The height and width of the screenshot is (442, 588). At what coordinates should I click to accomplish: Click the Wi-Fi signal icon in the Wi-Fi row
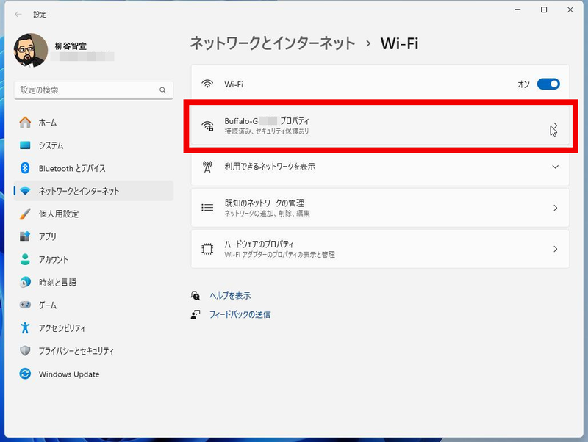207,84
